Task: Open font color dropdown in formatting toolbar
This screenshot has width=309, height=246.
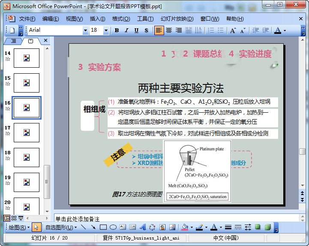Action: [285, 30]
